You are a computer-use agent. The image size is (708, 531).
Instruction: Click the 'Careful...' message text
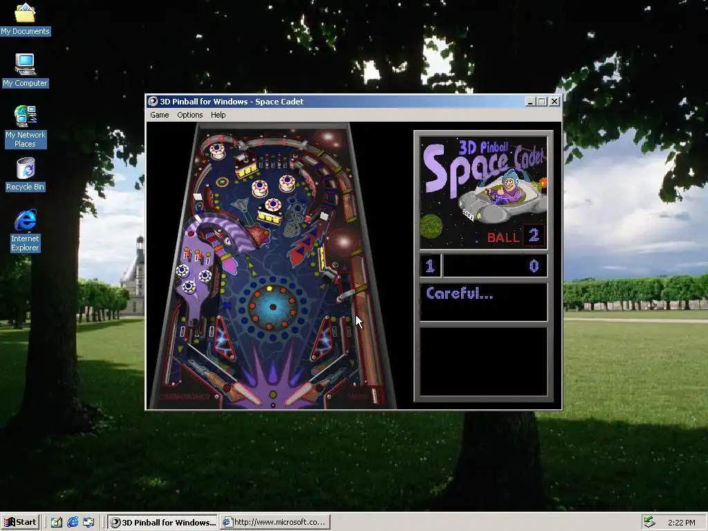[x=460, y=293]
